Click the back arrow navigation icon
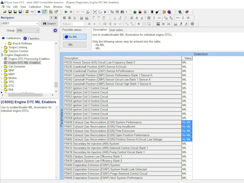Viewport: 244px width, 183px height. [x=66, y=12]
